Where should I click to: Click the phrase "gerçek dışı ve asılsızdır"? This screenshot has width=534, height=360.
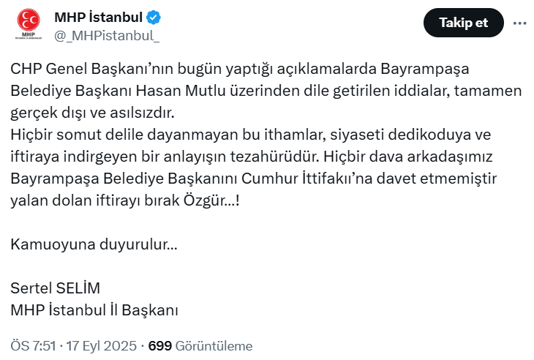coord(93,113)
